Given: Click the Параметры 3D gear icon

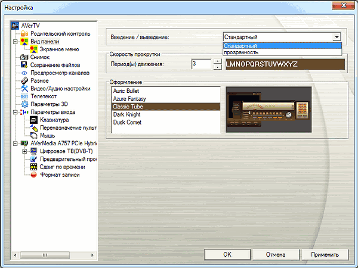Looking at the screenshot, I should pos(24,104).
